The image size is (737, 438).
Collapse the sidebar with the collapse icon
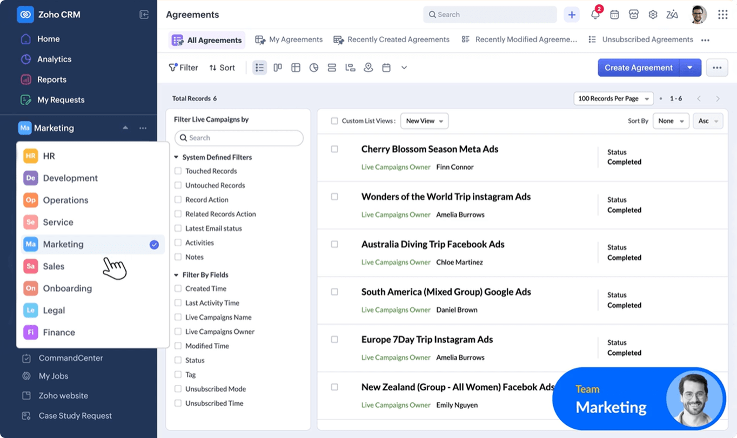(x=144, y=15)
